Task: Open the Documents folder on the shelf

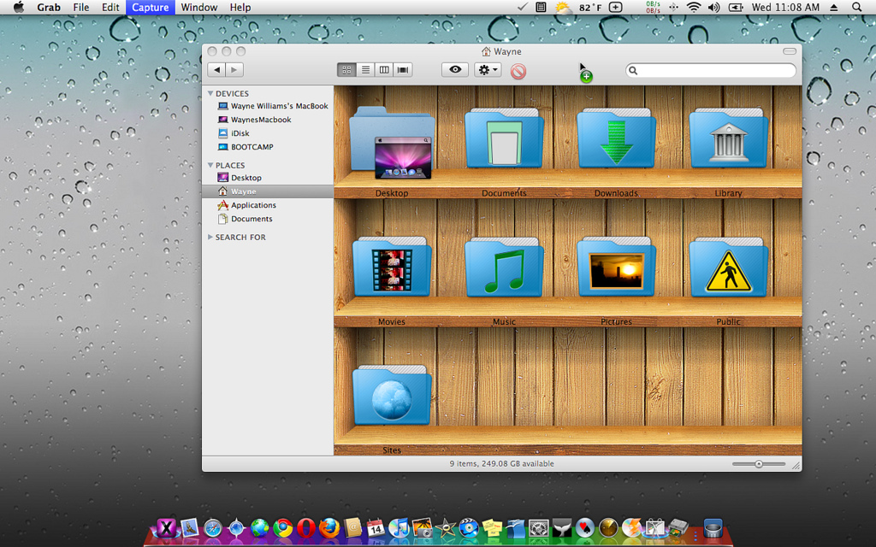Action: tap(504, 138)
